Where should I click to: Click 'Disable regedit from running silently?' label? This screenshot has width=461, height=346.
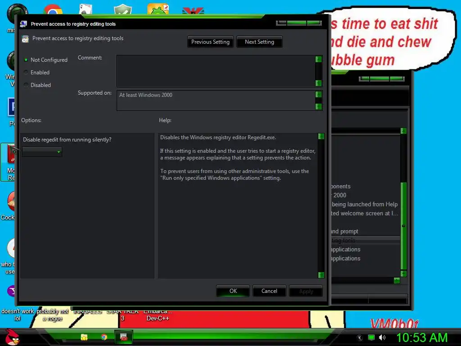pos(67,140)
